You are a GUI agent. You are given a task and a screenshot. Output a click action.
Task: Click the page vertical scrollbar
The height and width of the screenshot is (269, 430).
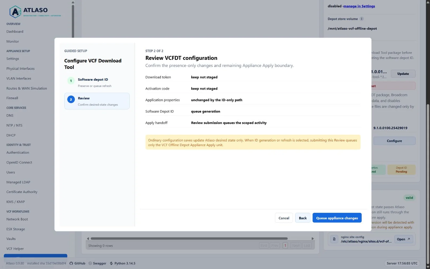pyautogui.click(x=428, y=184)
